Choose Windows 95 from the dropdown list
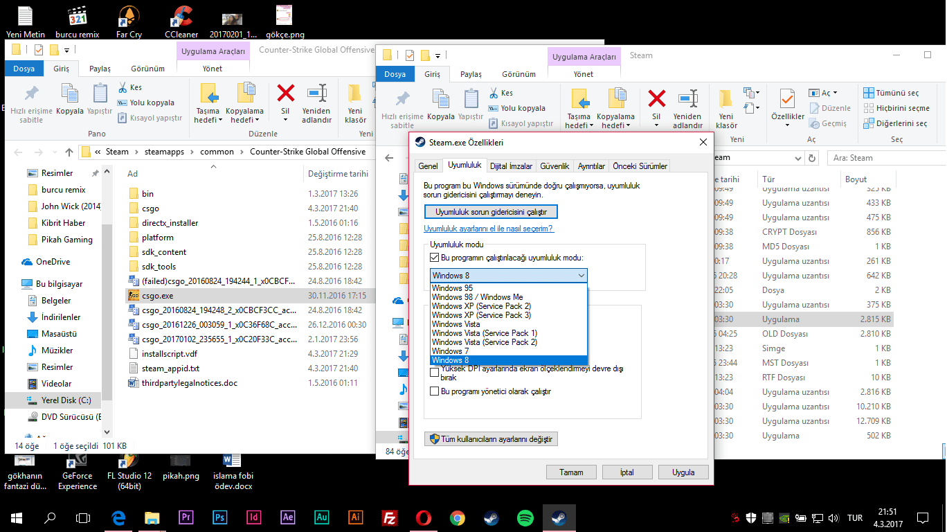Viewport: 947px width, 532px height. (509, 288)
